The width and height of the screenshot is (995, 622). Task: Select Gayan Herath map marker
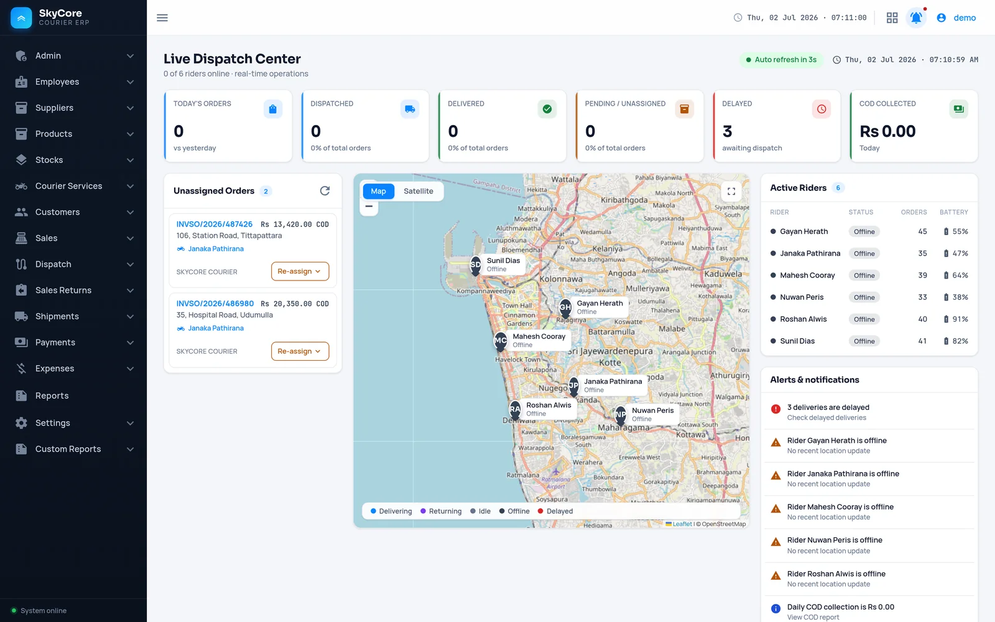point(565,308)
